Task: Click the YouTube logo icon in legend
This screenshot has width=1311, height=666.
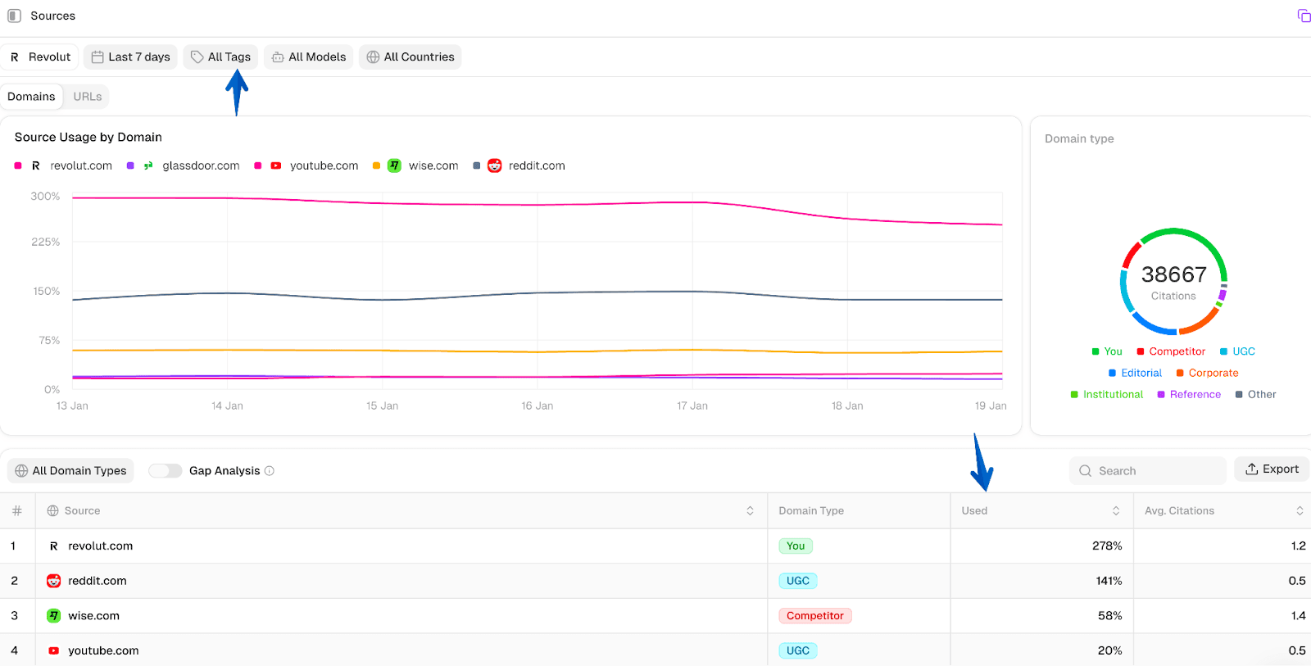Action: 276,165
